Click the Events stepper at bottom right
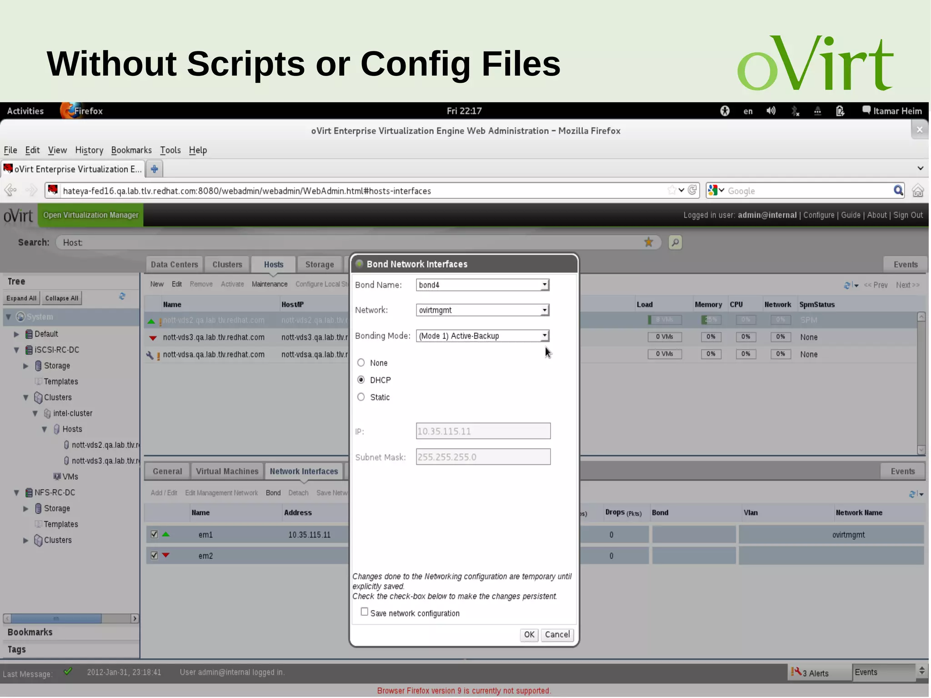Viewport: 931px width, 698px height. coord(921,671)
